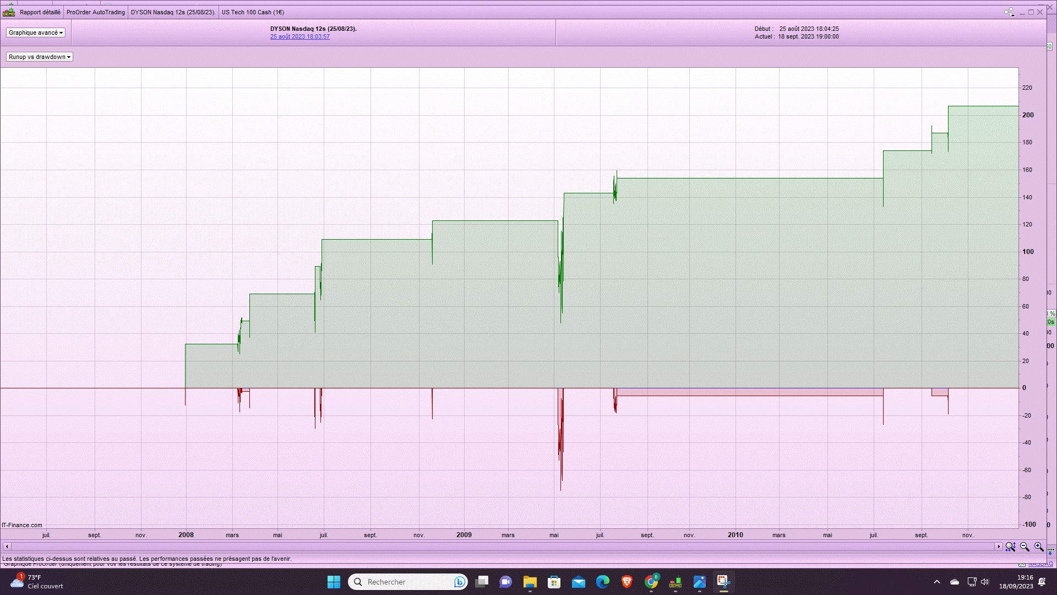Switch to the ProOrder AutoTrading tab

pyautogui.click(x=96, y=12)
